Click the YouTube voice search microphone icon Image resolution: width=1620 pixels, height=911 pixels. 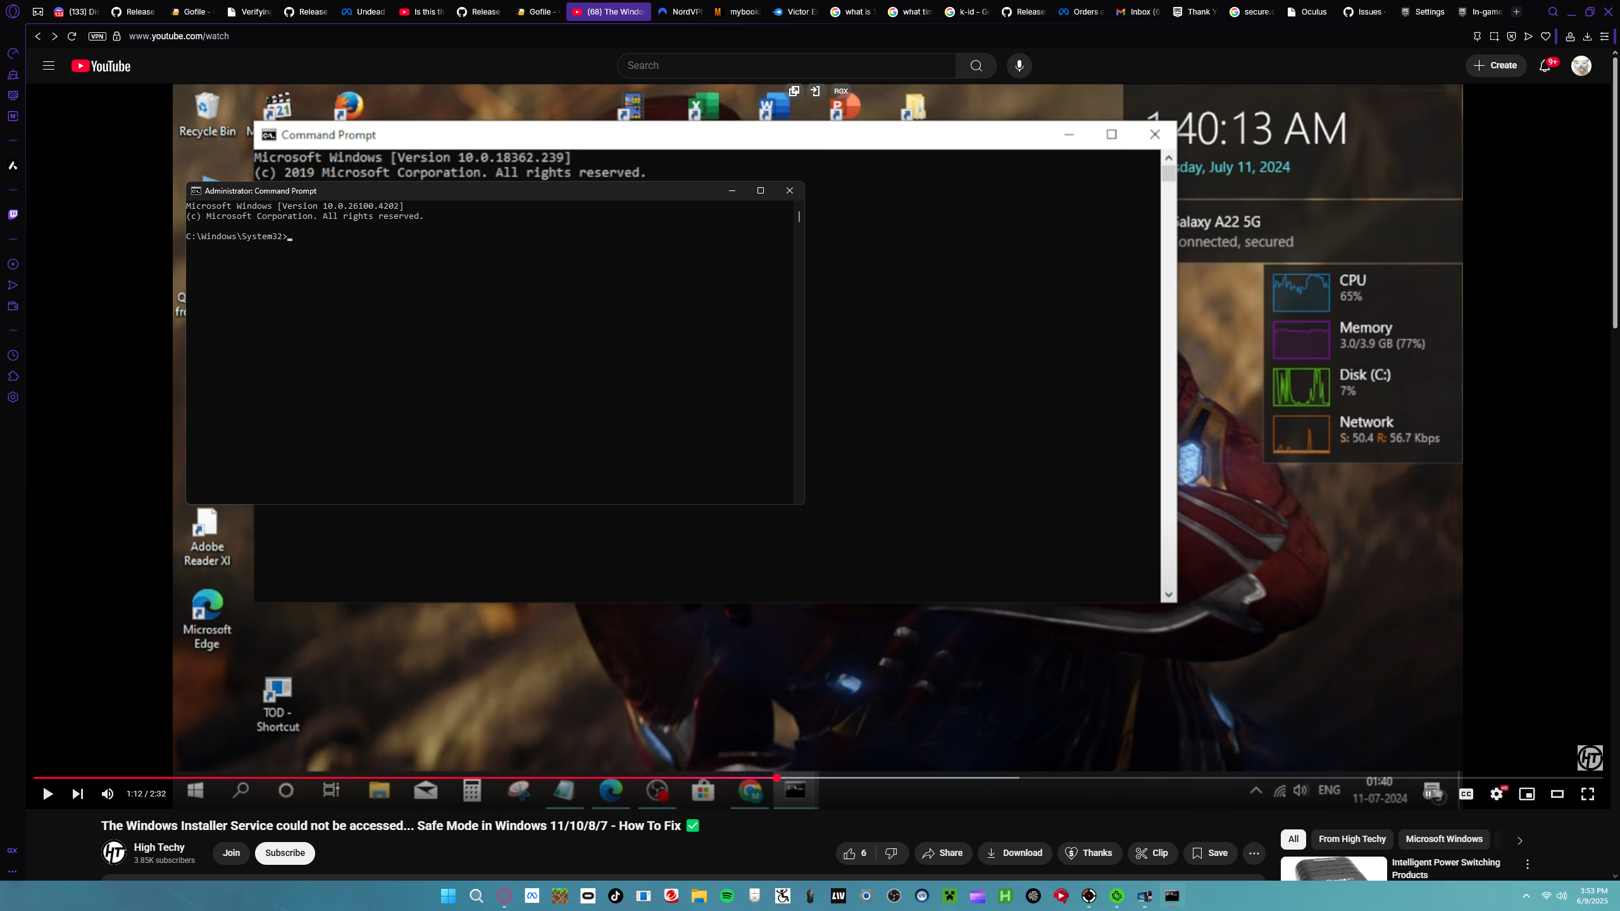(1019, 66)
